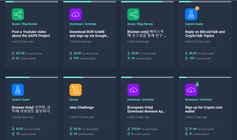Select the 'Survey' category label
Image resolution: width=237 pixels, height=140 pixels.
74,99
